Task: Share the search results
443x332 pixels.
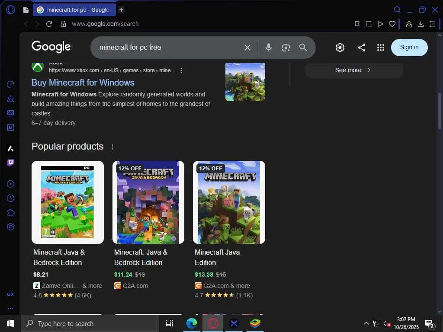Action: (x=362, y=48)
